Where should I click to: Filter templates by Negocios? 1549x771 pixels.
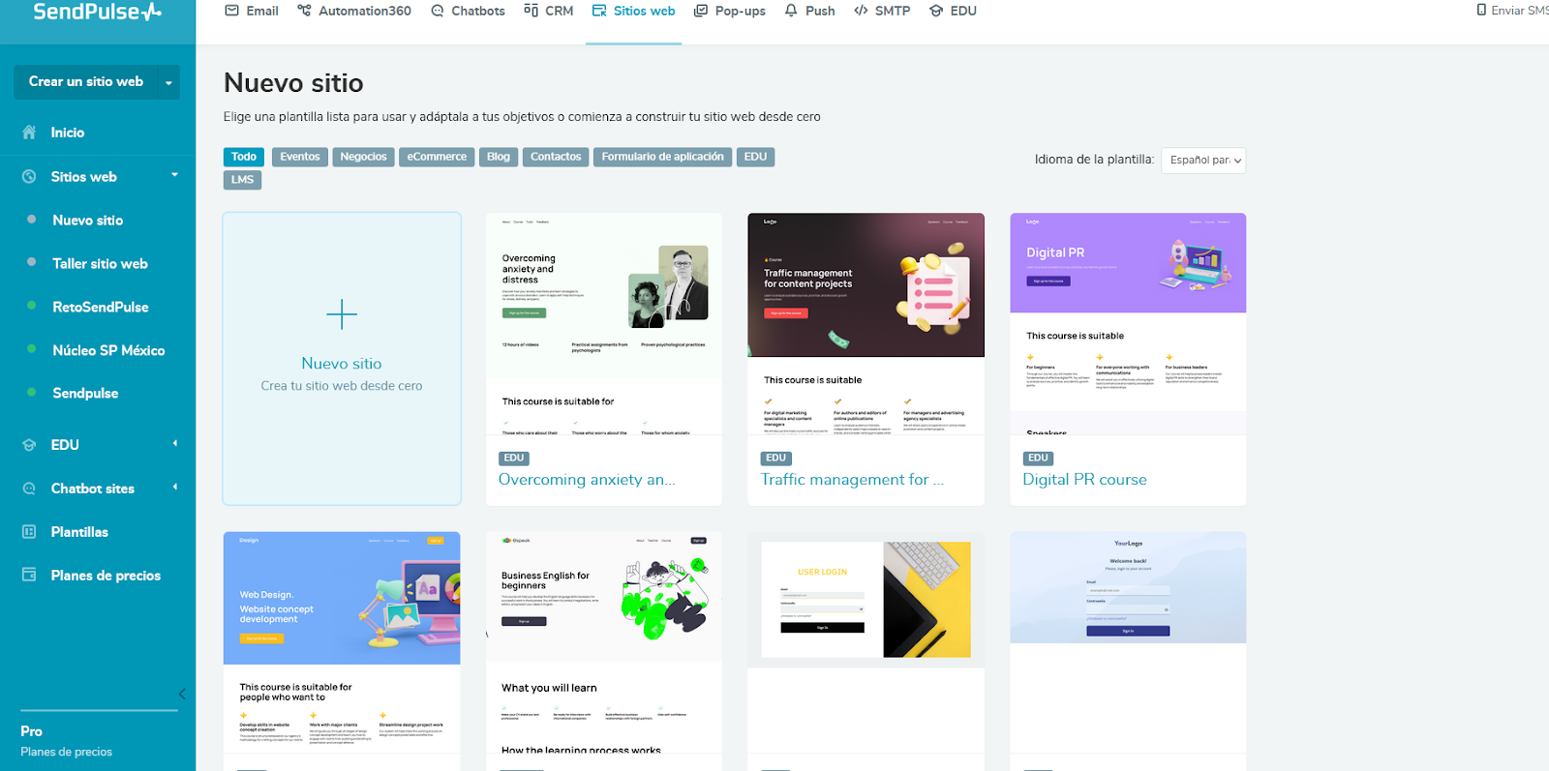pos(363,157)
